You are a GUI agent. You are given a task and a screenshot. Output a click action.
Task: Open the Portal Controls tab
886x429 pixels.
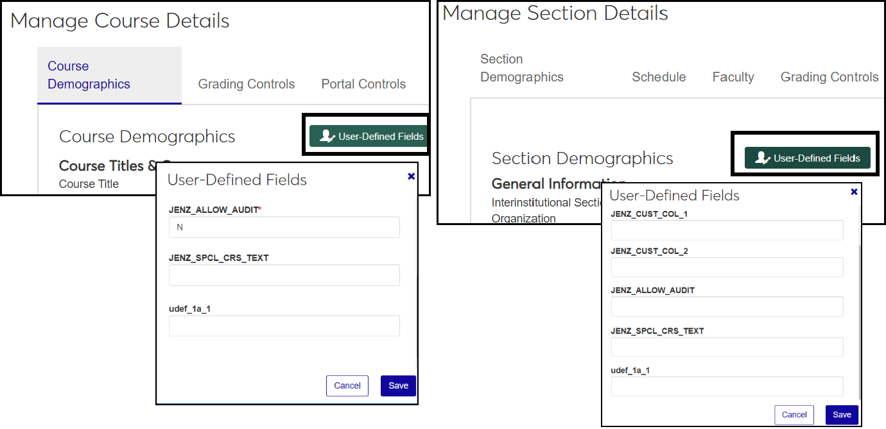[x=363, y=84]
